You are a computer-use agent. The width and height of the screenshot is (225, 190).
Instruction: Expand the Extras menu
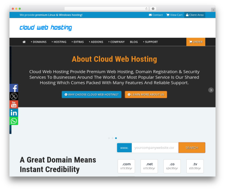coord(78,42)
